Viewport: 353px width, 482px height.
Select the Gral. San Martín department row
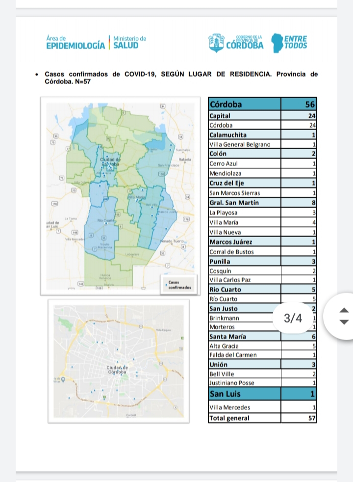tap(262, 203)
